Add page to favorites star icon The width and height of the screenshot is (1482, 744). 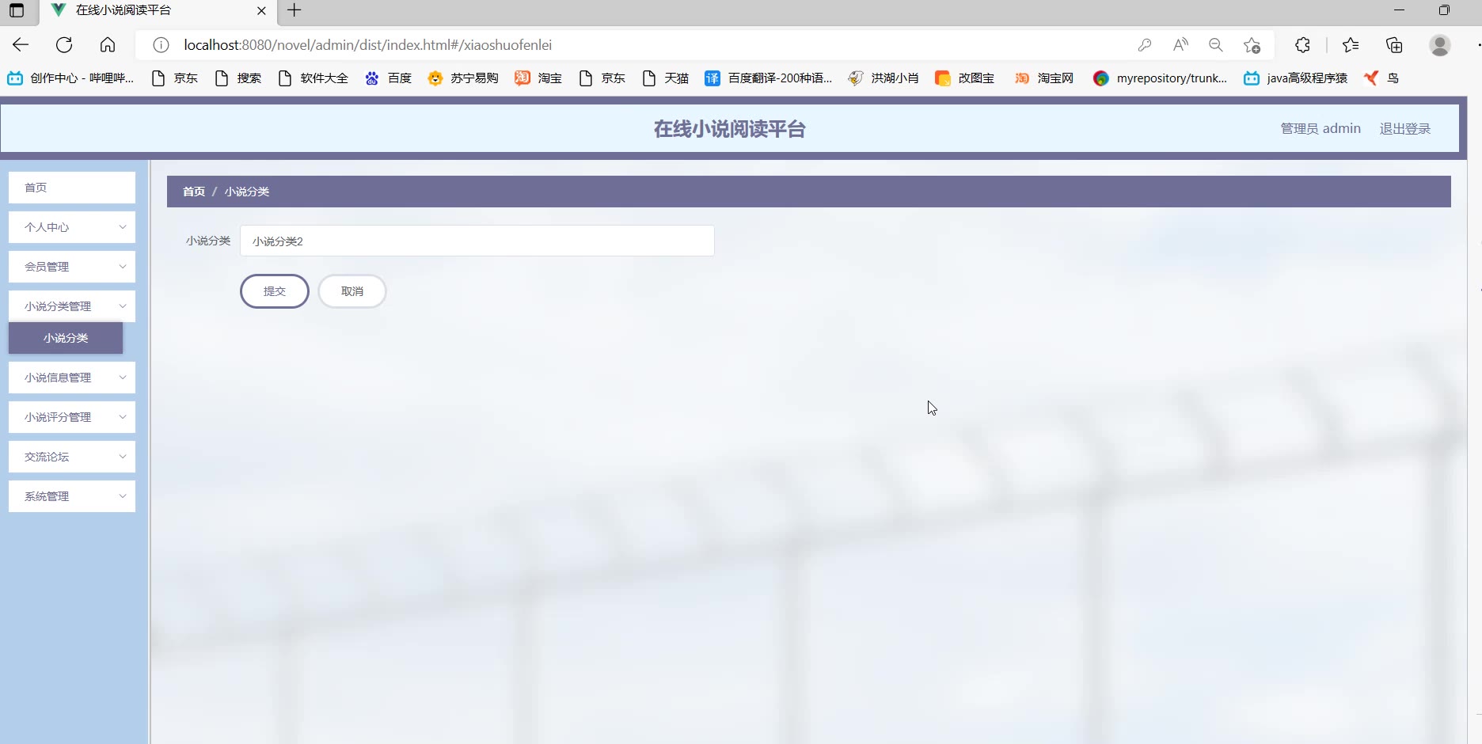pyautogui.click(x=1252, y=45)
